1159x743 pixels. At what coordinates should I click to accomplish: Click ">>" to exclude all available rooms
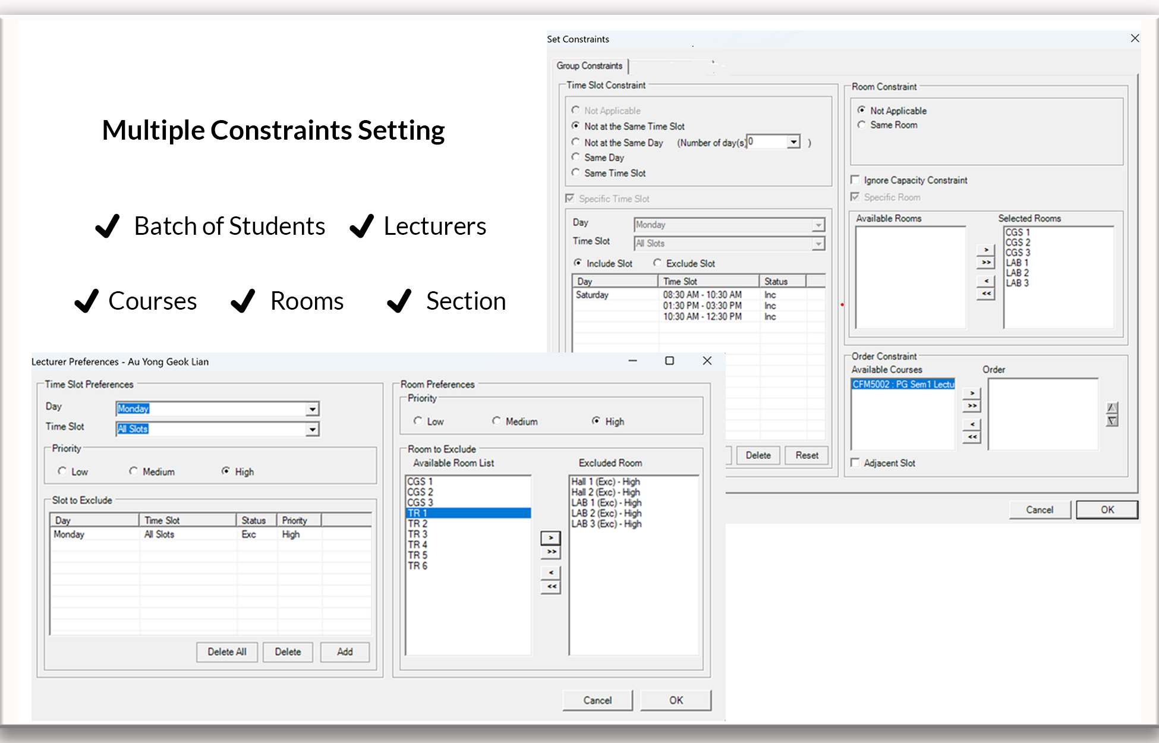tap(550, 552)
